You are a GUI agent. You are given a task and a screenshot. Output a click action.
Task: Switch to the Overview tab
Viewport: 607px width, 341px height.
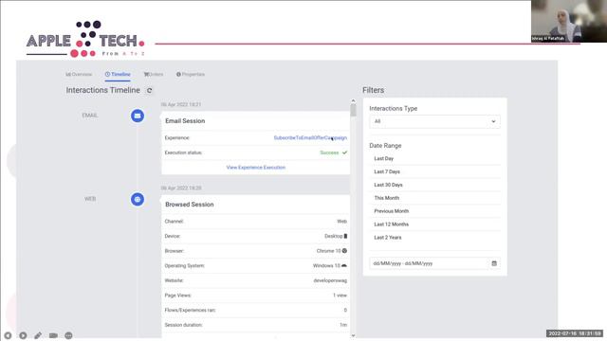pyautogui.click(x=79, y=74)
